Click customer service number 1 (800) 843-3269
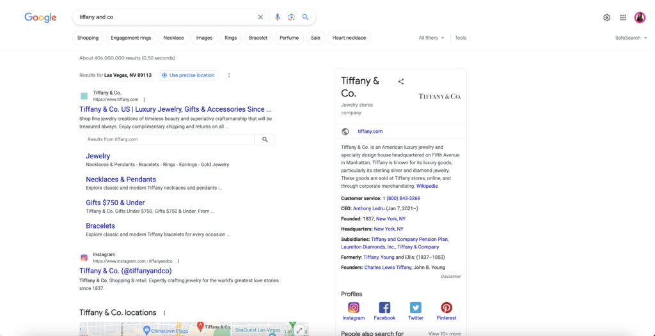 pos(402,198)
